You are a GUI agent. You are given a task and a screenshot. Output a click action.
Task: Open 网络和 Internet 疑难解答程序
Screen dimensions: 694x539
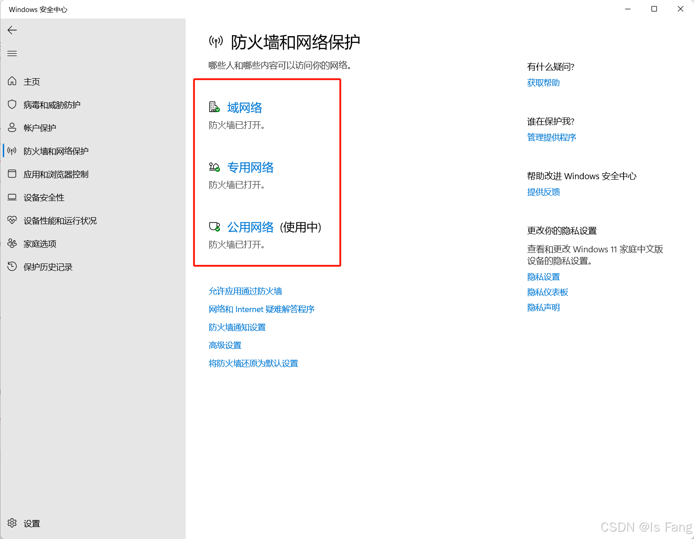pos(262,309)
